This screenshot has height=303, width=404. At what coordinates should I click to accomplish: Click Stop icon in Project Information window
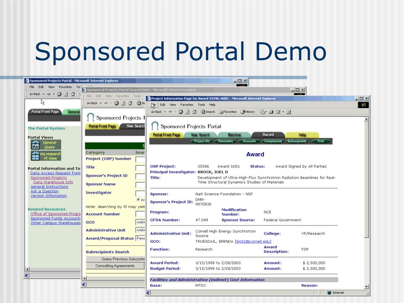181,112
